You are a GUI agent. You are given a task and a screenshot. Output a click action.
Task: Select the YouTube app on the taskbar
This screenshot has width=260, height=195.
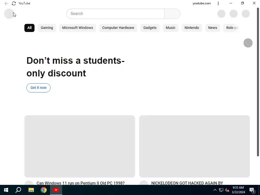click(56, 190)
